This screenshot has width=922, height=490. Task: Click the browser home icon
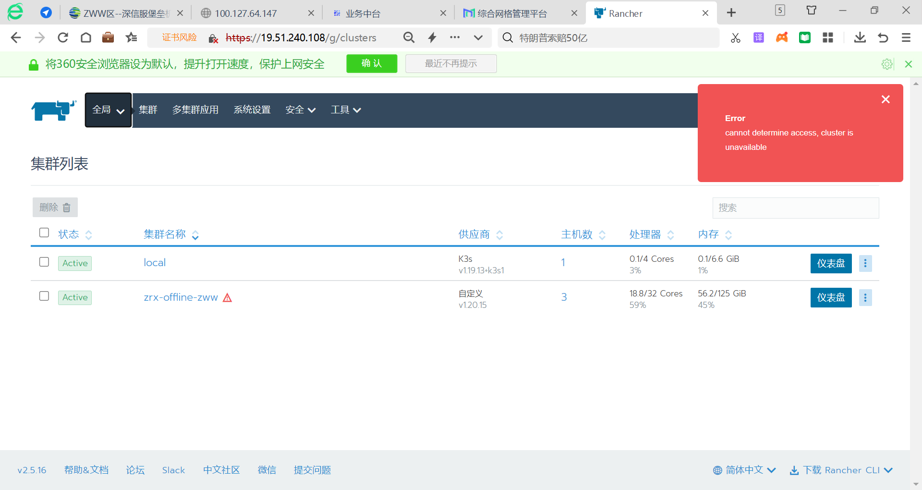86,37
